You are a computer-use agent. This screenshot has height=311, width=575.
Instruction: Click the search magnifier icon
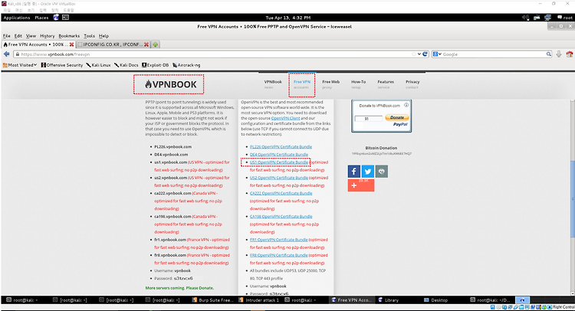549,54
